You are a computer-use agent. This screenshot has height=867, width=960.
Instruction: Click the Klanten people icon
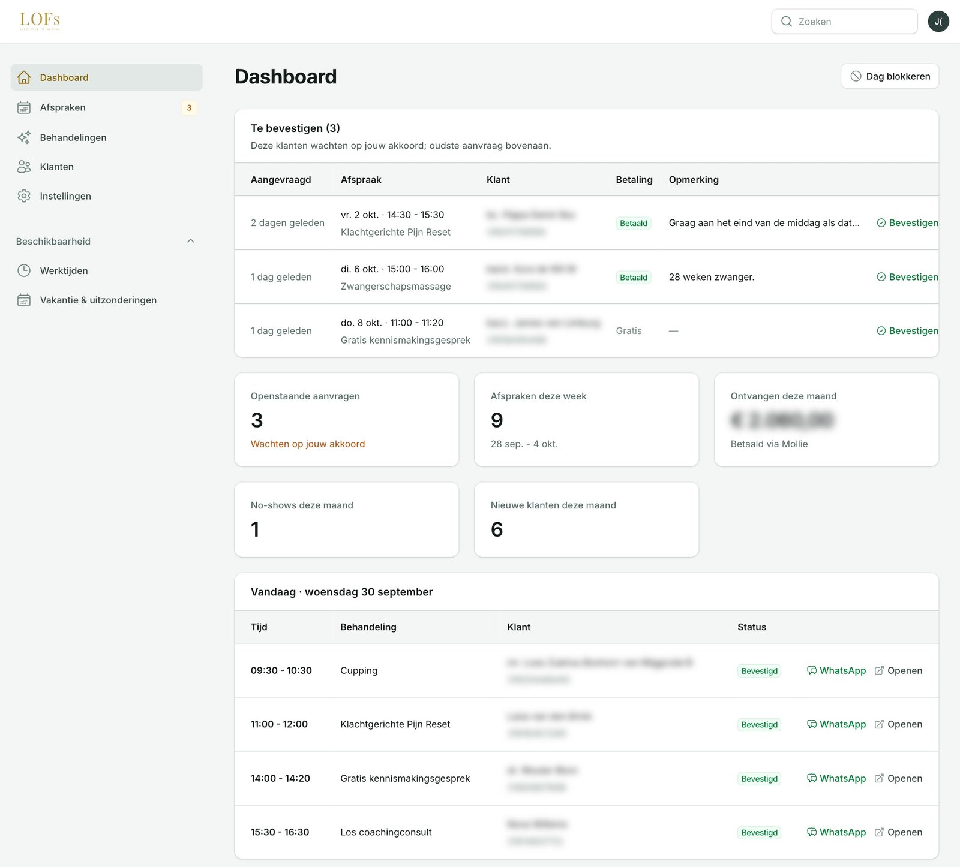24,167
